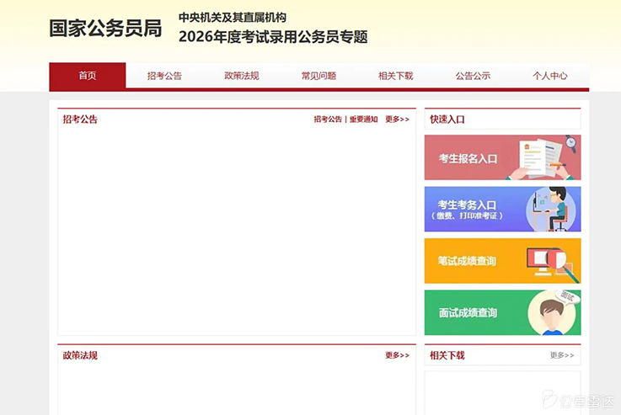Click the interview avatar icon on 面试 banner
621x415 pixels.
point(551,313)
